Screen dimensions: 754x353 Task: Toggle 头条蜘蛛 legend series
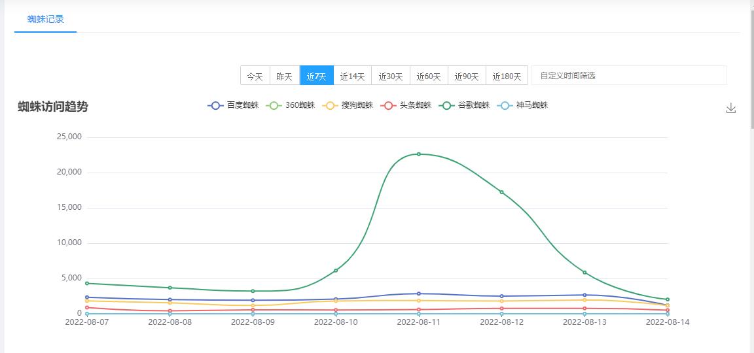pyautogui.click(x=406, y=106)
